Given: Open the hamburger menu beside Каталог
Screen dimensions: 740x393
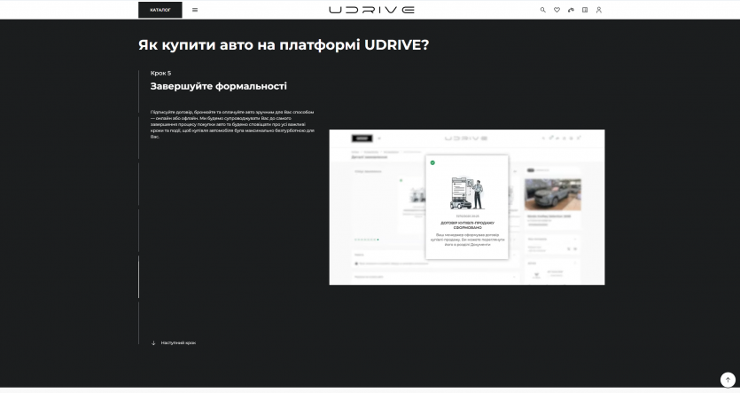Looking at the screenshot, I should click(x=195, y=10).
